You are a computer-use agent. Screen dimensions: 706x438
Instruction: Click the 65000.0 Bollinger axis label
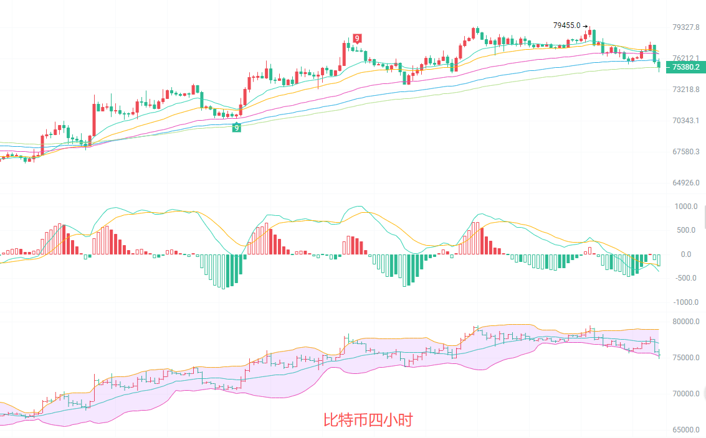(x=686, y=430)
